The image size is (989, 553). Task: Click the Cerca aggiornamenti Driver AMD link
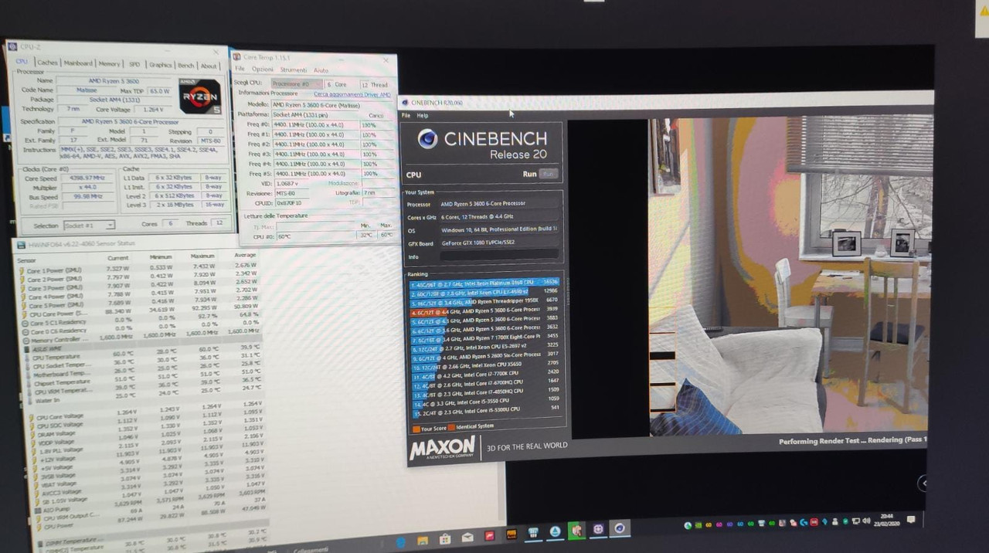[x=352, y=94]
